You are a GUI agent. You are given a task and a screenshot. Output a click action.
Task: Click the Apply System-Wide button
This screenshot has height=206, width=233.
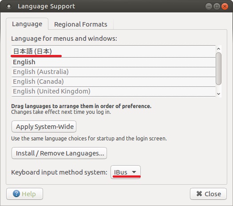44,127
